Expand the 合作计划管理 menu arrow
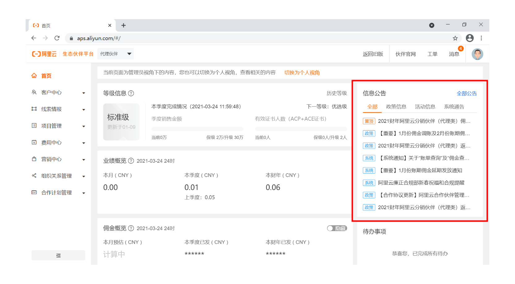 click(x=83, y=193)
